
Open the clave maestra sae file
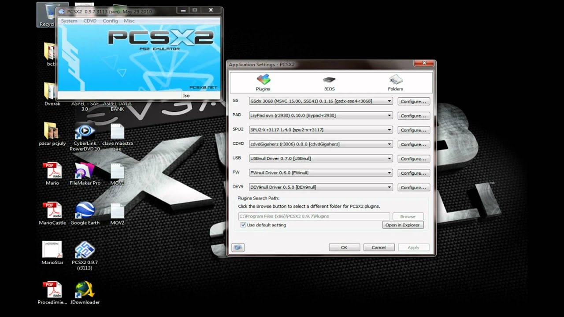117,137
